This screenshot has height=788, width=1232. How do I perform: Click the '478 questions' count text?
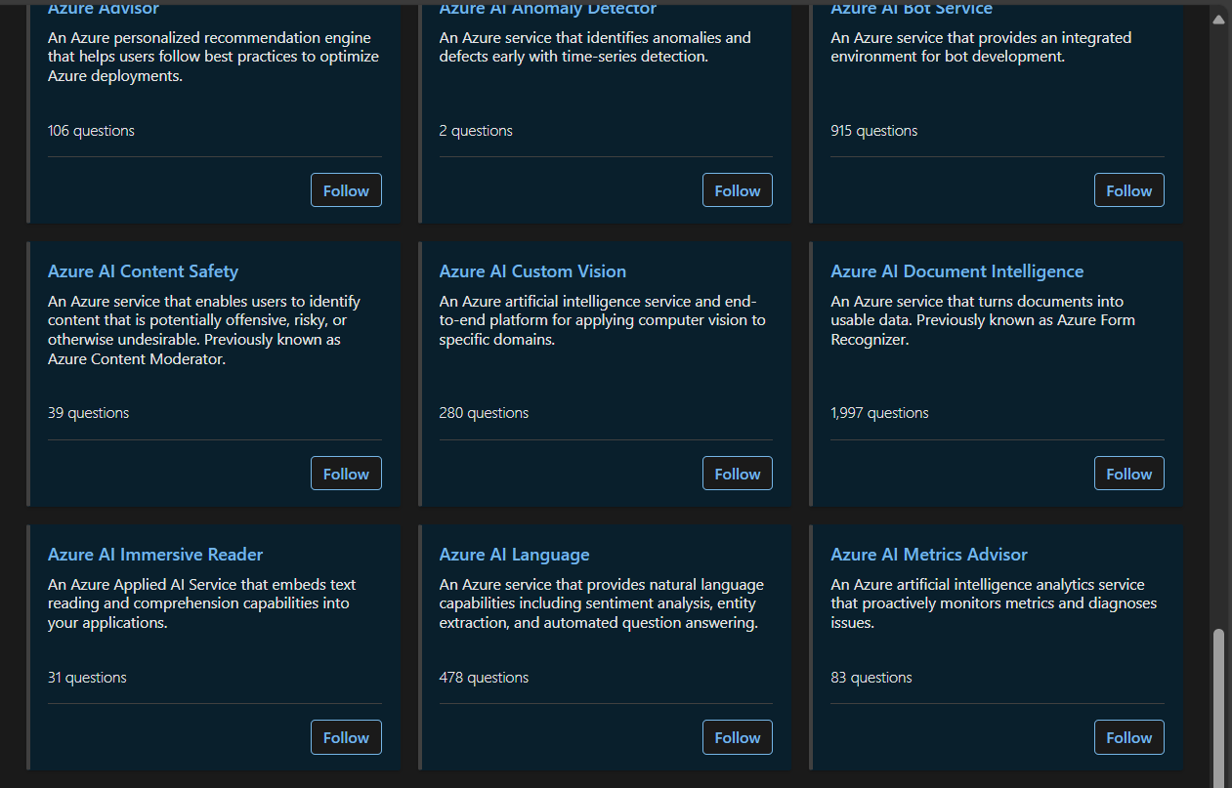484,678
